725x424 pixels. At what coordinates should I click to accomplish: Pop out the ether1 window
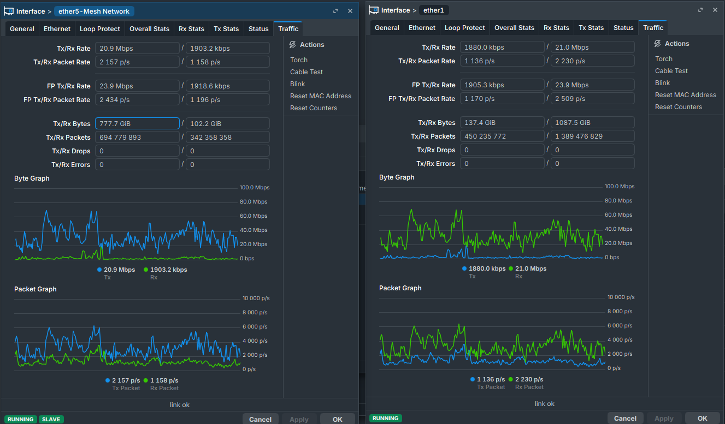click(700, 10)
